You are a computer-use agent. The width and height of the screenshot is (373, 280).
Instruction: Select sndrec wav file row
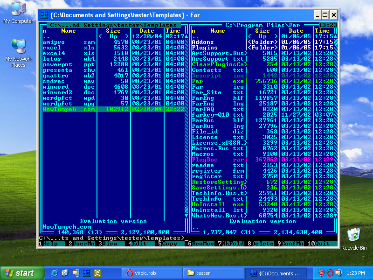click(113, 81)
